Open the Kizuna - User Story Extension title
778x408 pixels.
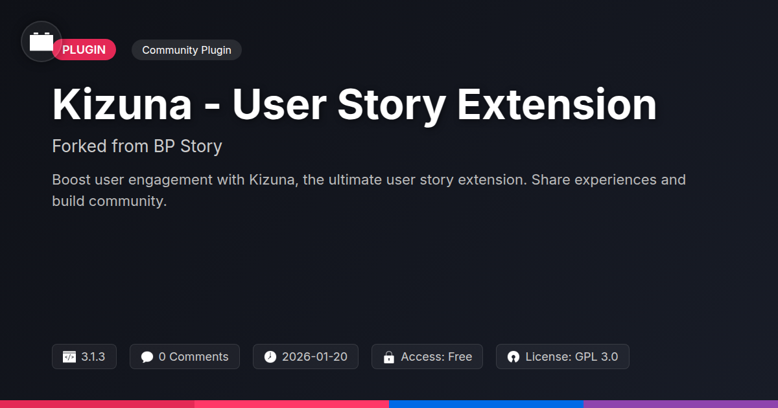pos(355,104)
